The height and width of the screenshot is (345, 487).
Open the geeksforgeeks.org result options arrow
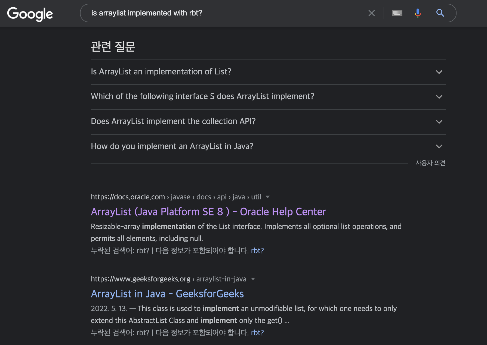click(x=253, y=279)
